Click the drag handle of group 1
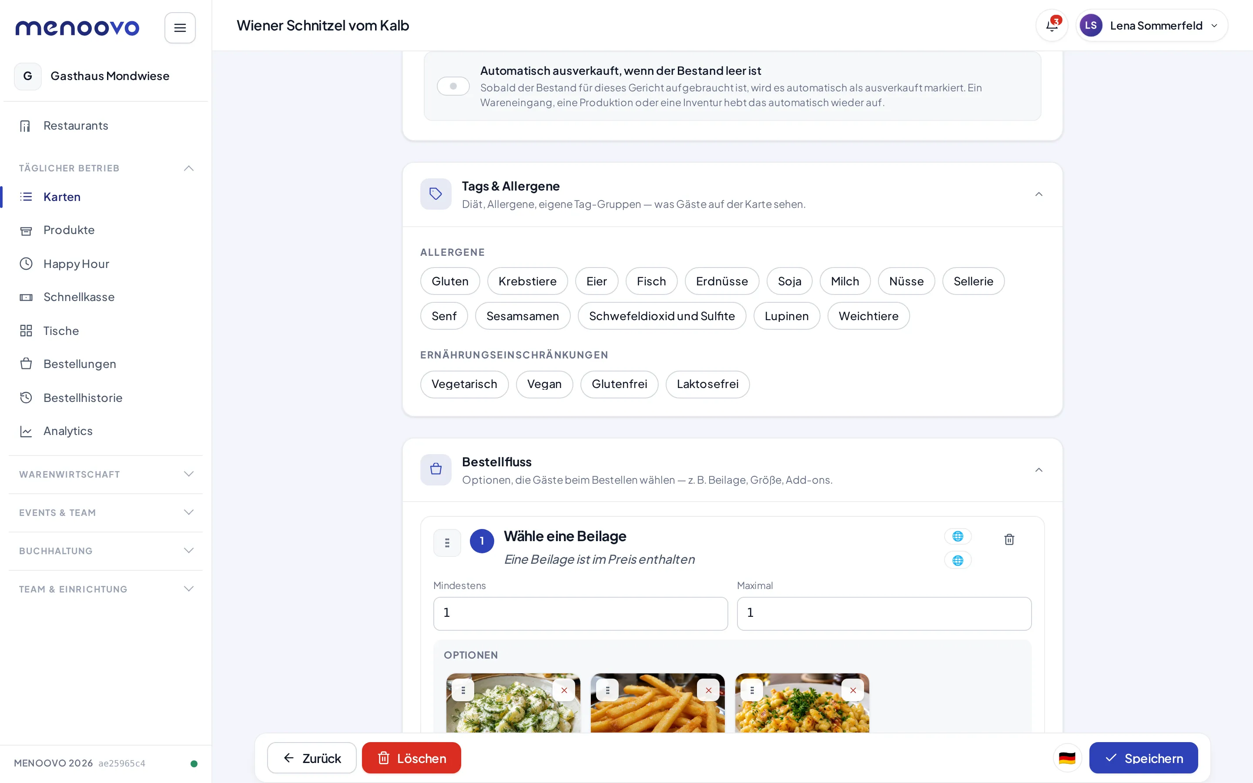Viewport: 1253px width, 783px height. [x=447, y=543]
